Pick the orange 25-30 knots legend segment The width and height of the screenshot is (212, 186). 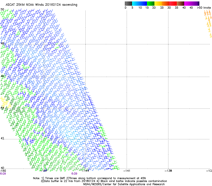(x=166, y=3)
